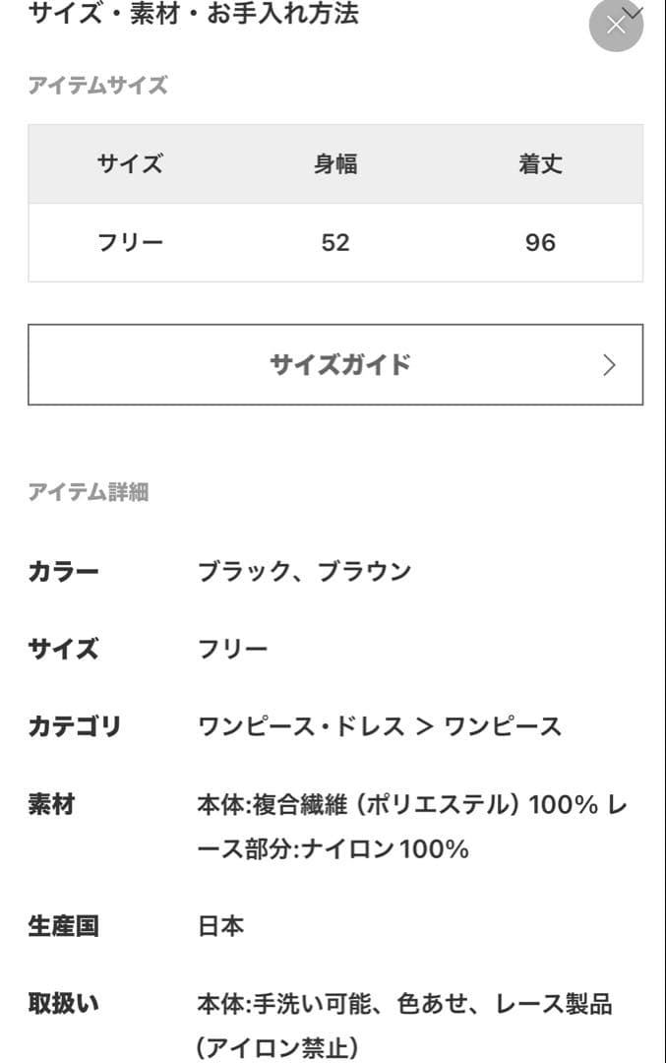Click the アイテムサイズ section heading
This screenshot has width=666, height=1063.
(97, 85)
